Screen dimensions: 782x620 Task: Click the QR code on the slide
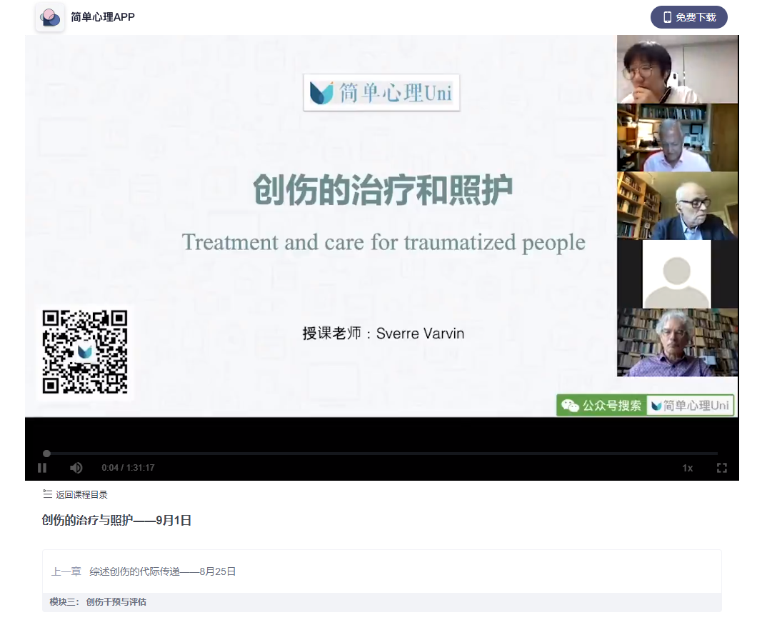pyautogui.click(x=85, y=352)
